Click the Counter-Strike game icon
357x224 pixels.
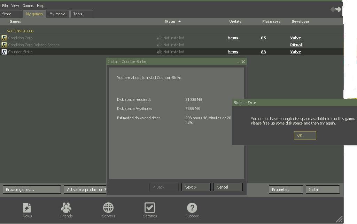click(x=4, y=52)
